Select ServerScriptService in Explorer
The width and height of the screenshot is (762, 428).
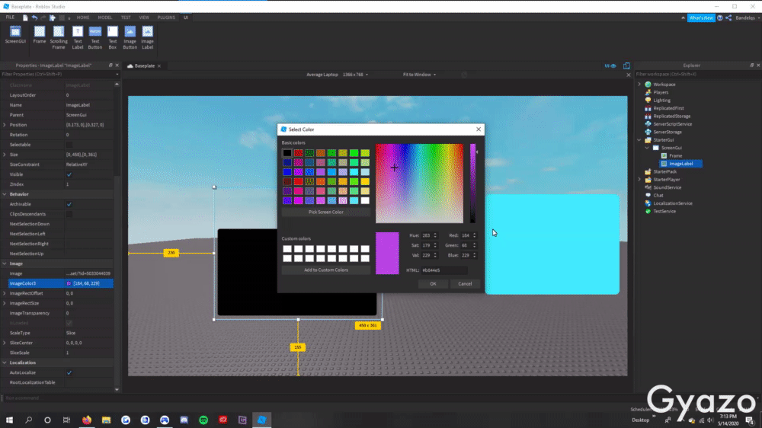(672, 124)
